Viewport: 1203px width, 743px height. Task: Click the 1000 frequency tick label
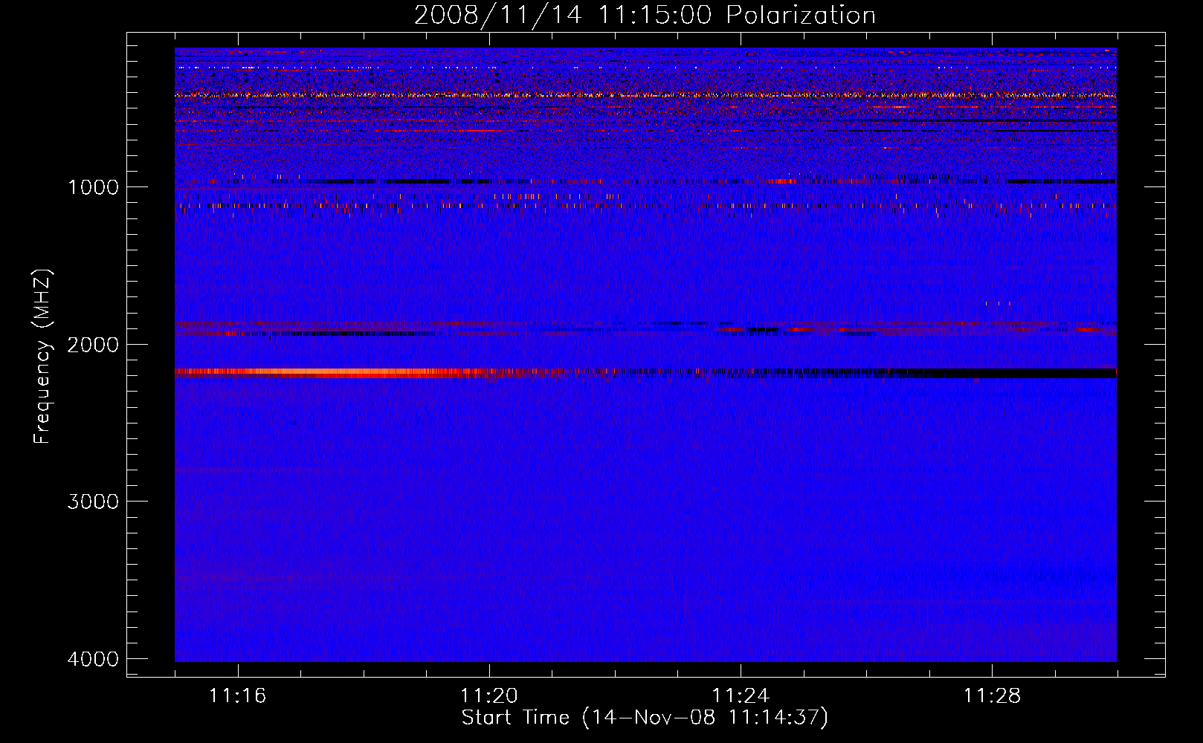pyautogui.click(x=93, y=186)
